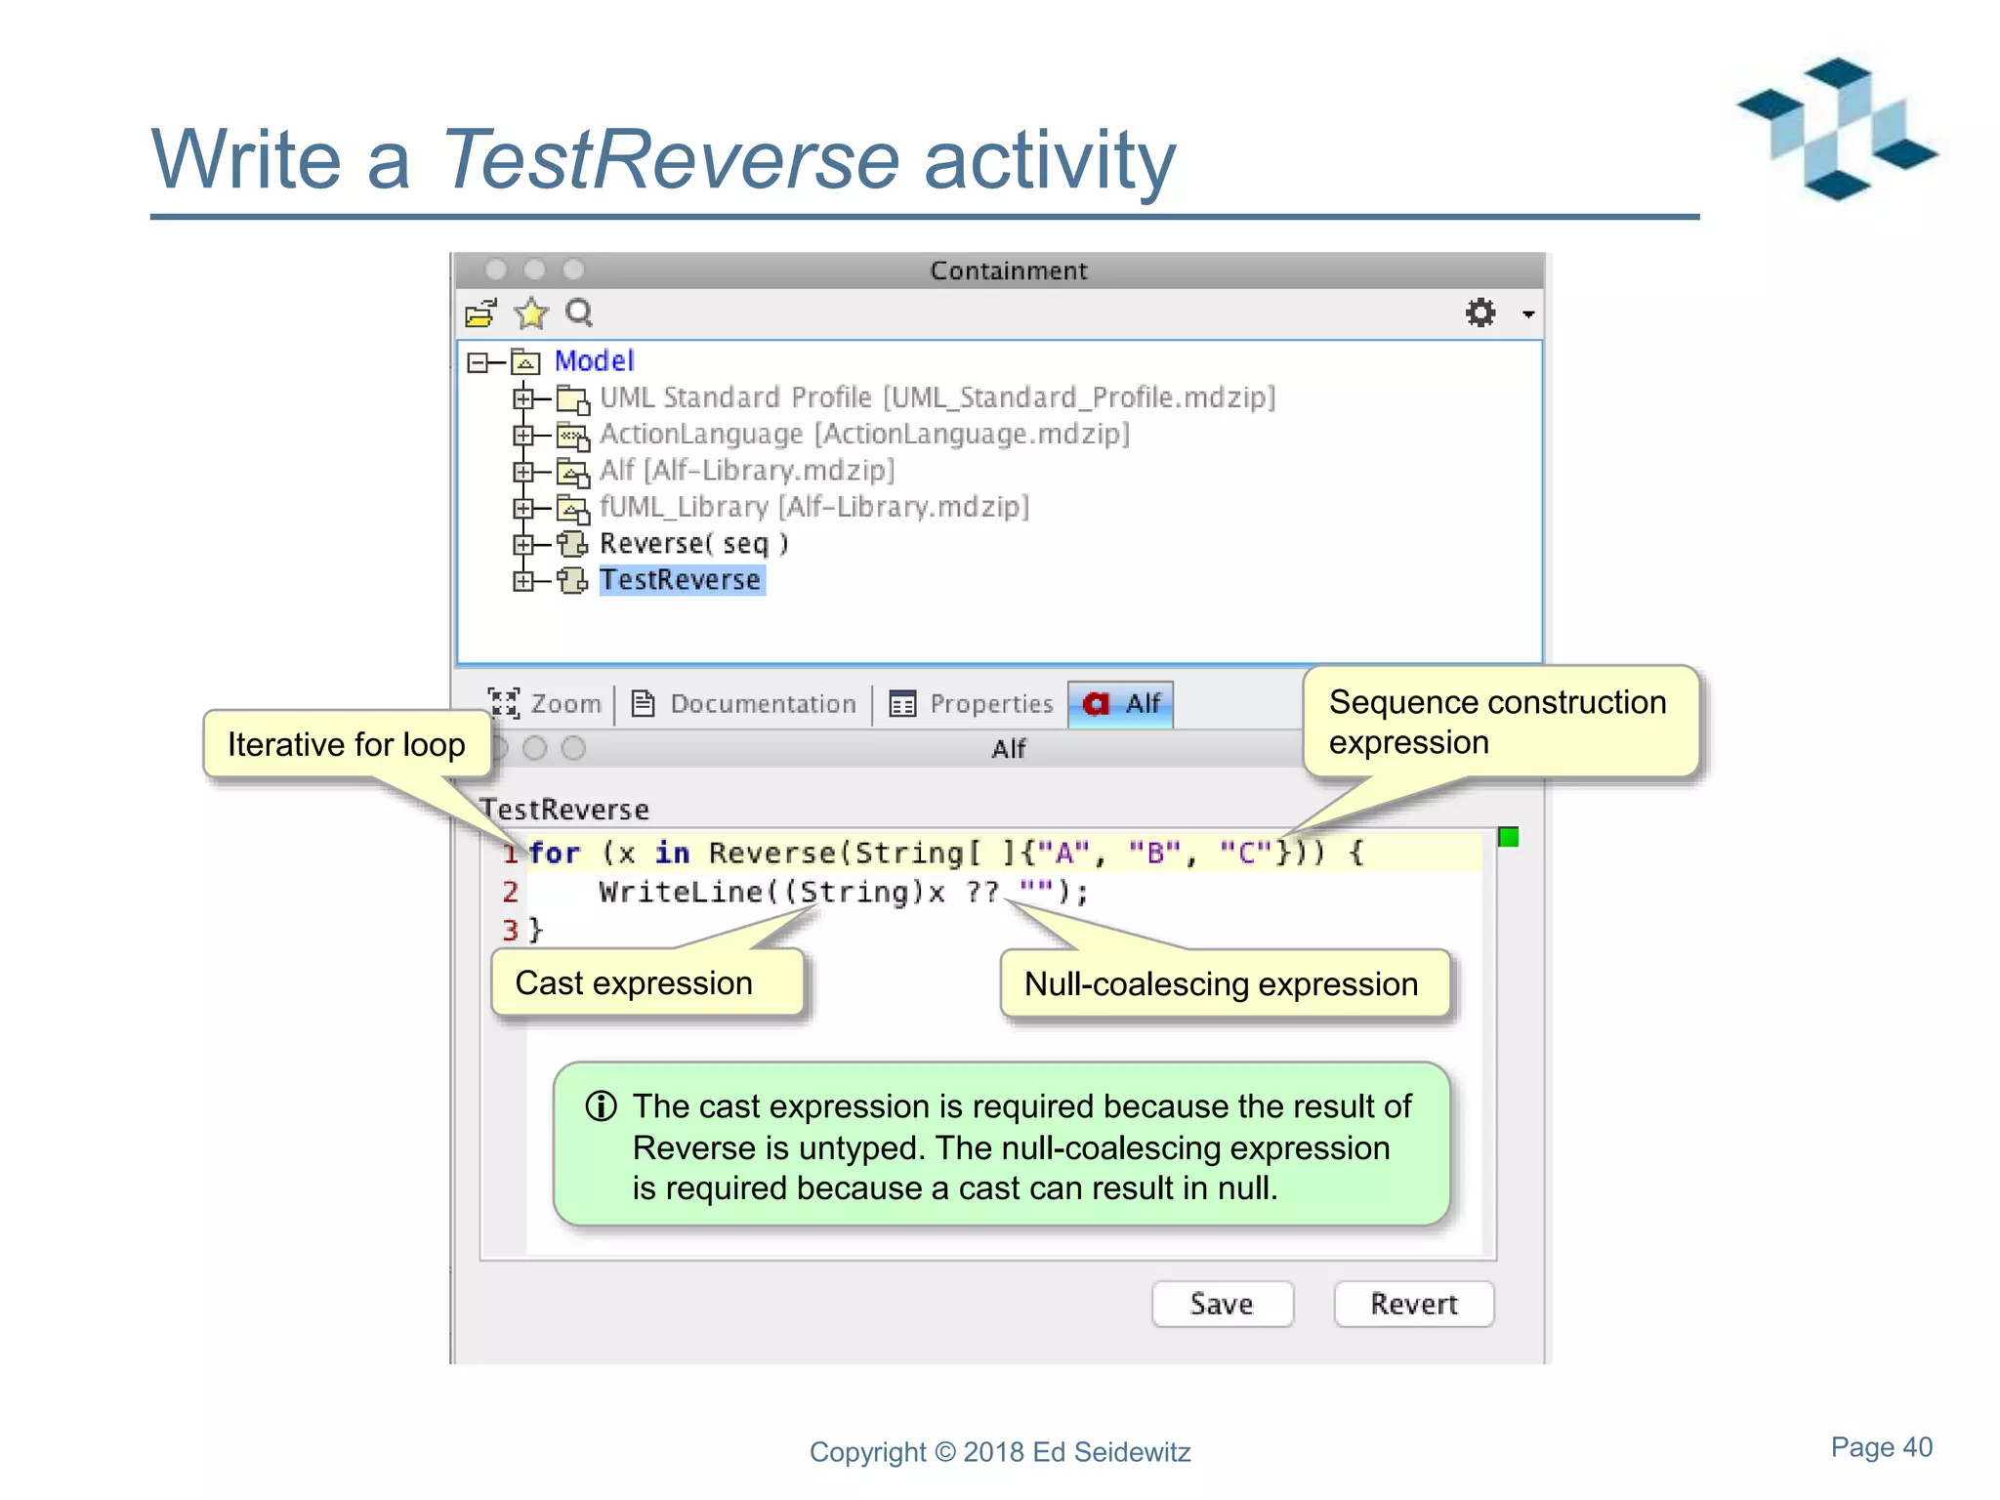
Task: Click the Revert button
Action: (x=1413, y=1304)
